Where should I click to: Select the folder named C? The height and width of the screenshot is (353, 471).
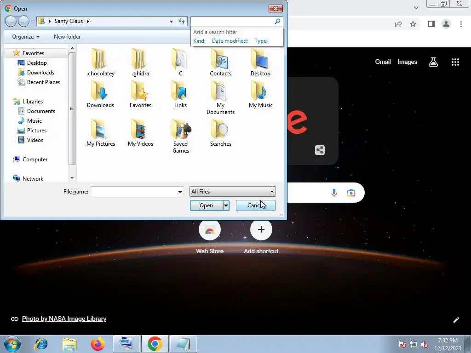point(180,62)
